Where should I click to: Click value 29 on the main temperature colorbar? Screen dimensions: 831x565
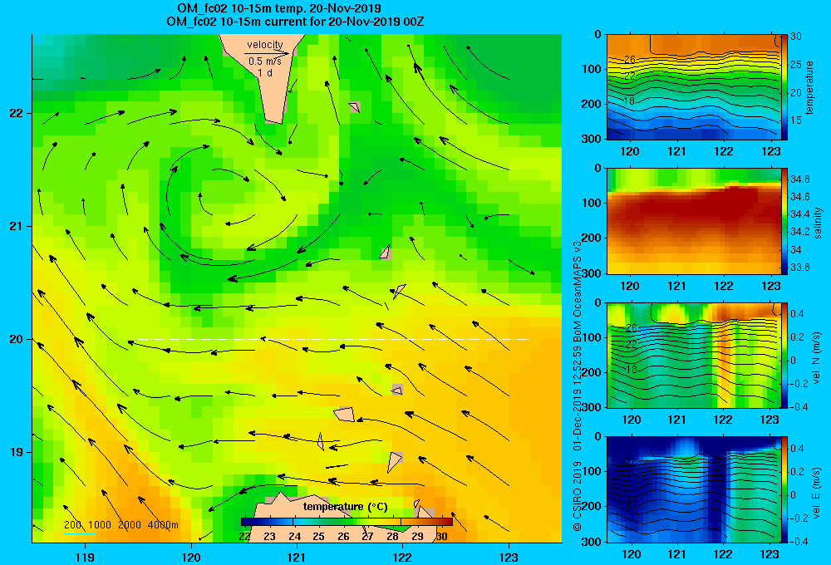click(x=418, y=536)
